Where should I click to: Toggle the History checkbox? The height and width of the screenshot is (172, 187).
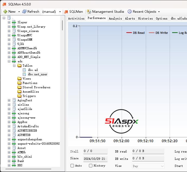tap(91, 165)
